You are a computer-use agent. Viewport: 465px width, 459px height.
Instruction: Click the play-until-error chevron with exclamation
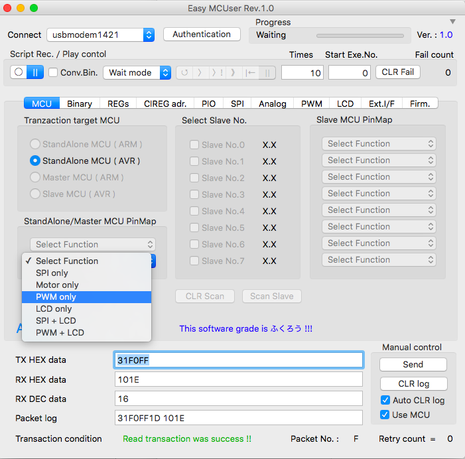coord(217,73)
